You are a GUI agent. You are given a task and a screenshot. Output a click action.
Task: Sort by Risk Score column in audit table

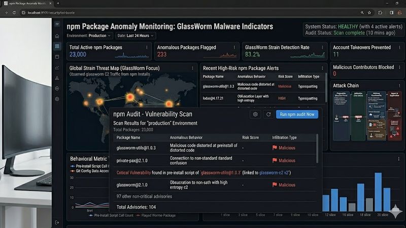[250, 137]
